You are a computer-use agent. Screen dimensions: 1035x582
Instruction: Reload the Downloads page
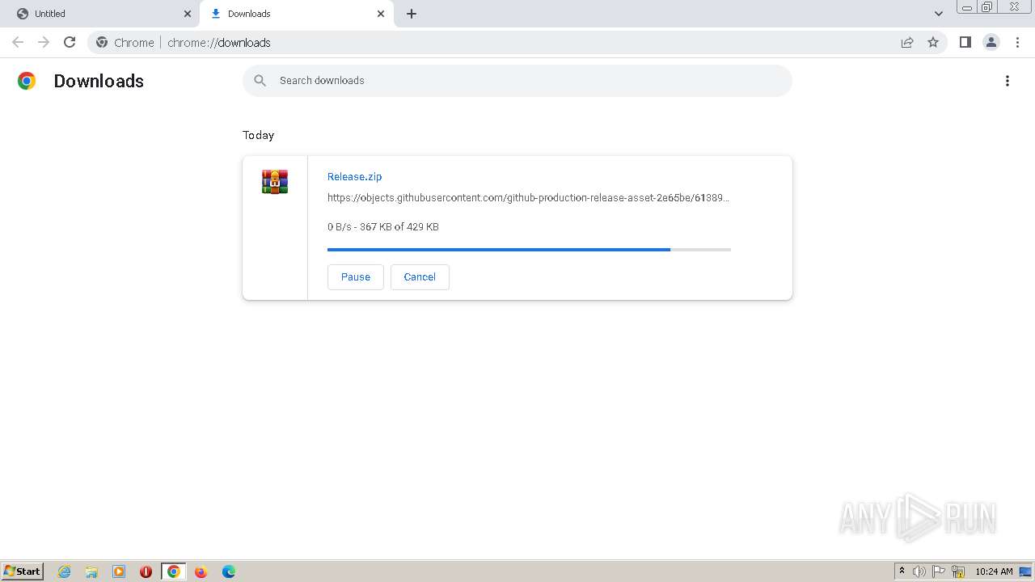(x=70, y=42)
